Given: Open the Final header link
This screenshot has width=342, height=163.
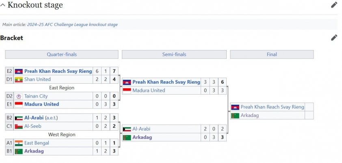Looking at the screenshot, I should [x=272, y=54].
